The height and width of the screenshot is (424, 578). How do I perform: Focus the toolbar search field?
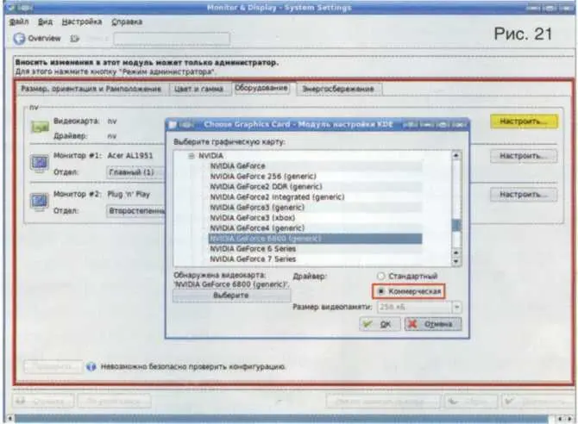click(x=172, y=39)
